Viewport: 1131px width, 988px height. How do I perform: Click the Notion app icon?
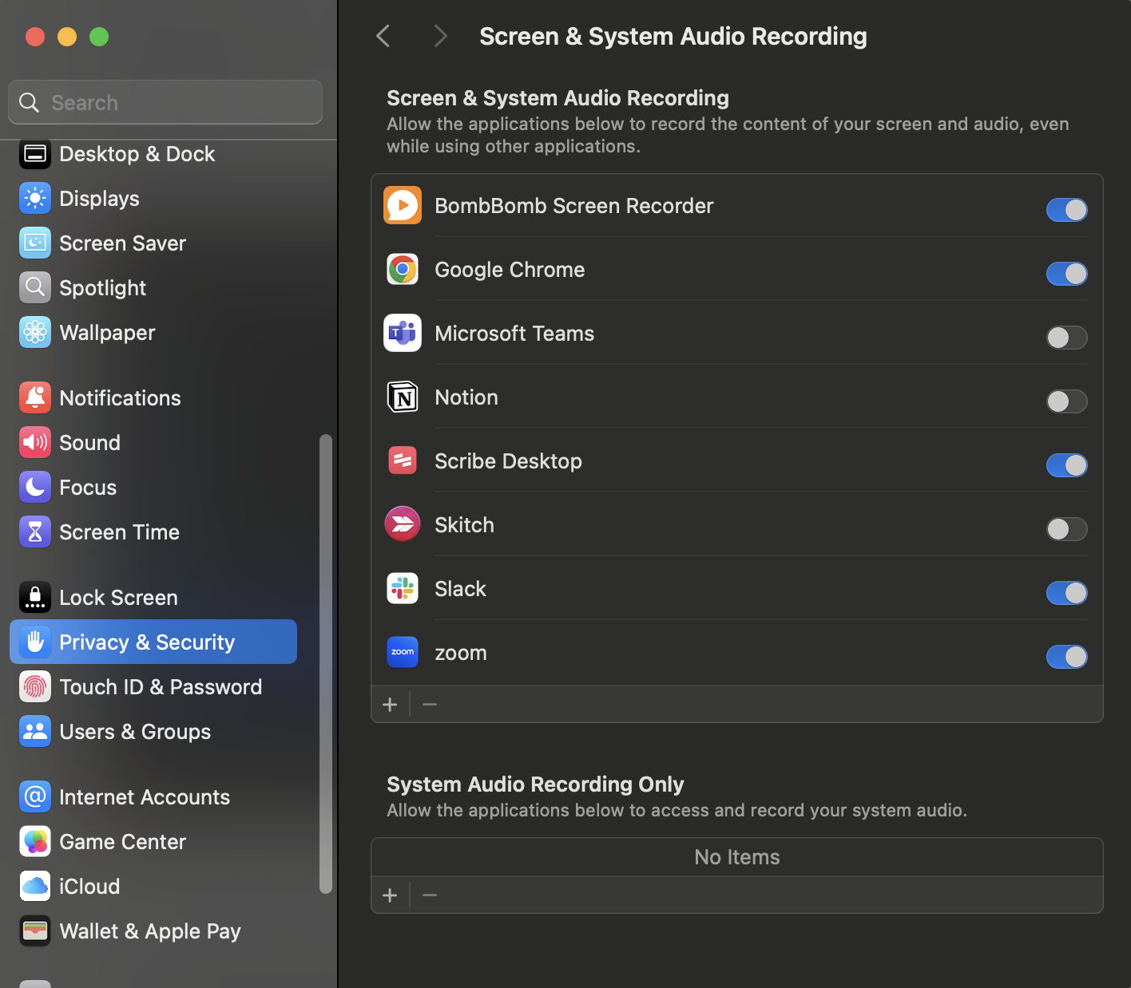tap(403, 397)
